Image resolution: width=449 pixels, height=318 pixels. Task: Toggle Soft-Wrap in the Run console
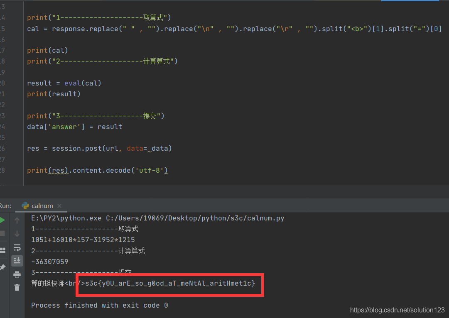pyautogui.click(x=17, y=247)
